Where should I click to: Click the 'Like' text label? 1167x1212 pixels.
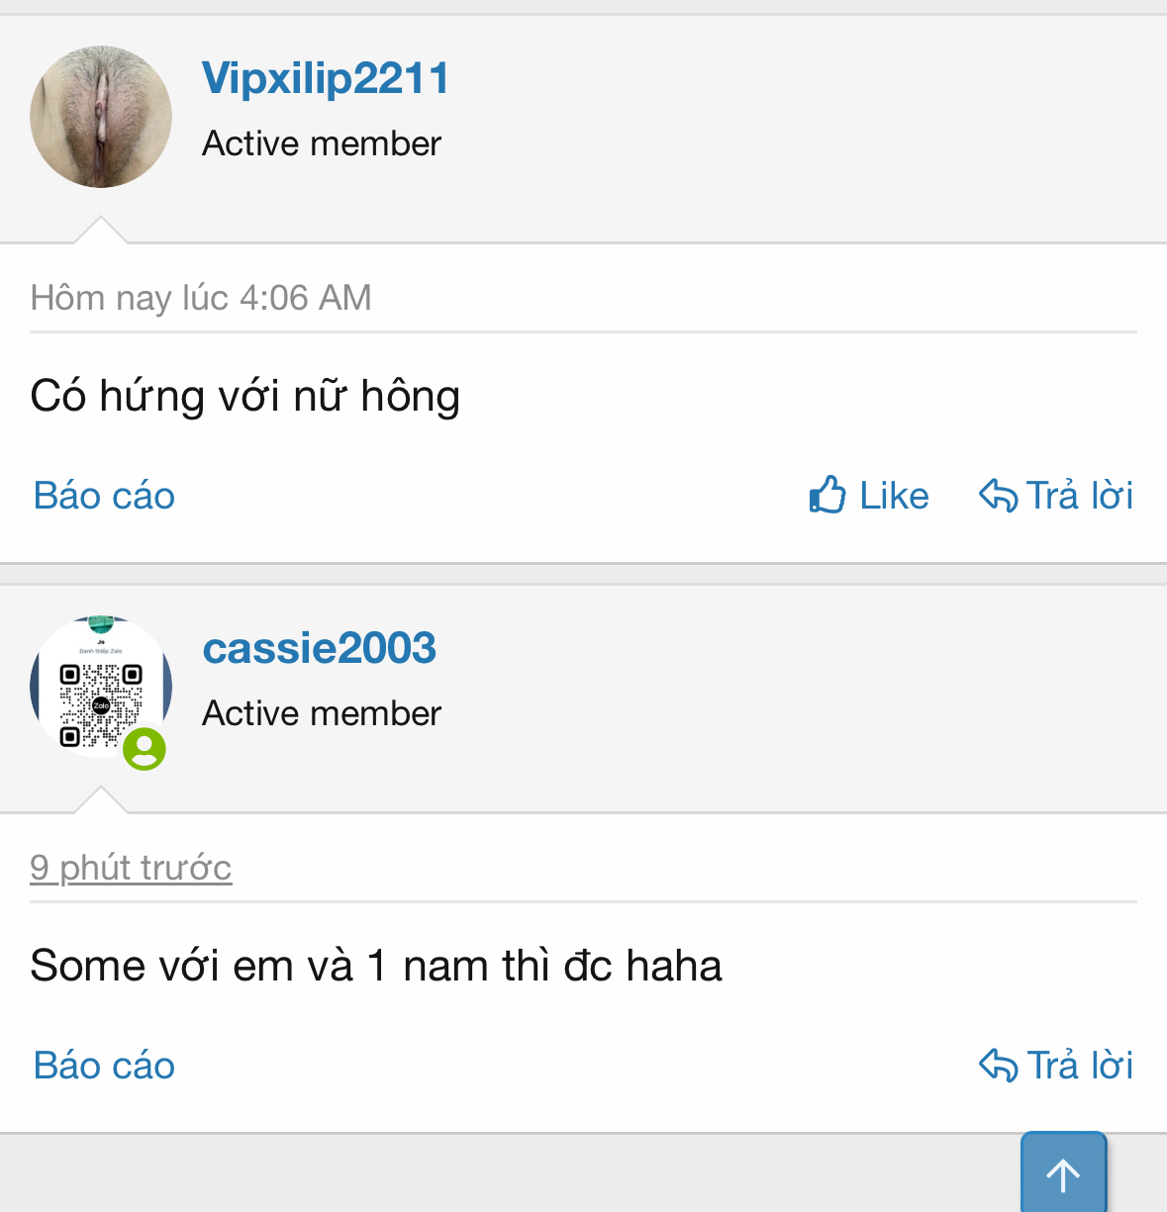[894, 496]
